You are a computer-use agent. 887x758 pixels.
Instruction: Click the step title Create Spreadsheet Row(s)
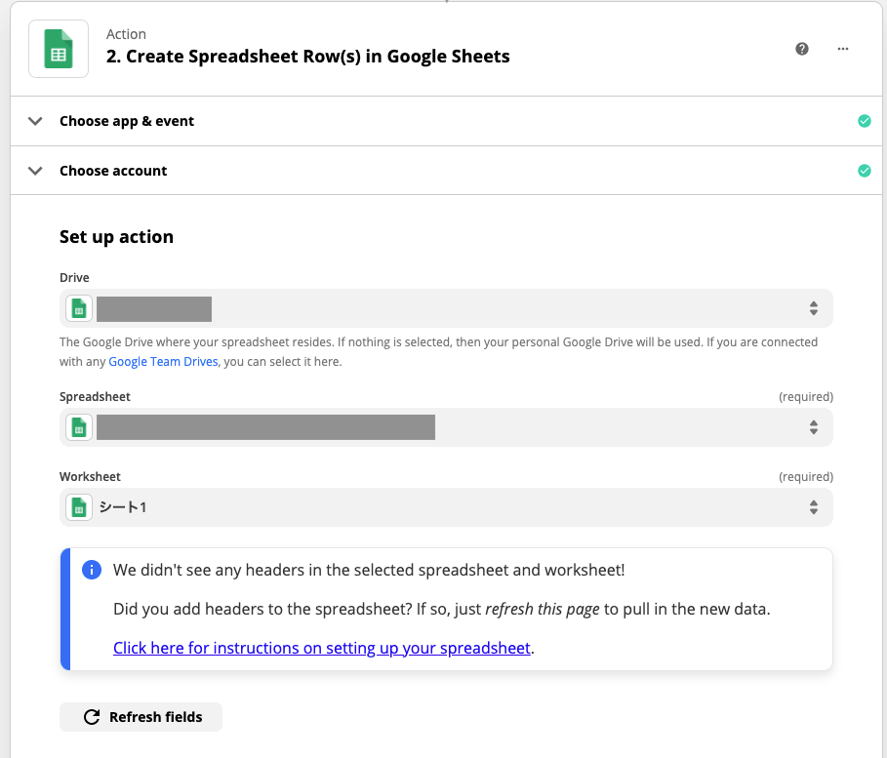pos(307,57)
